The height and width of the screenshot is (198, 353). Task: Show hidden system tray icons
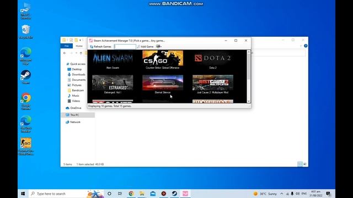pyautogui.click(x=282, y=194)
